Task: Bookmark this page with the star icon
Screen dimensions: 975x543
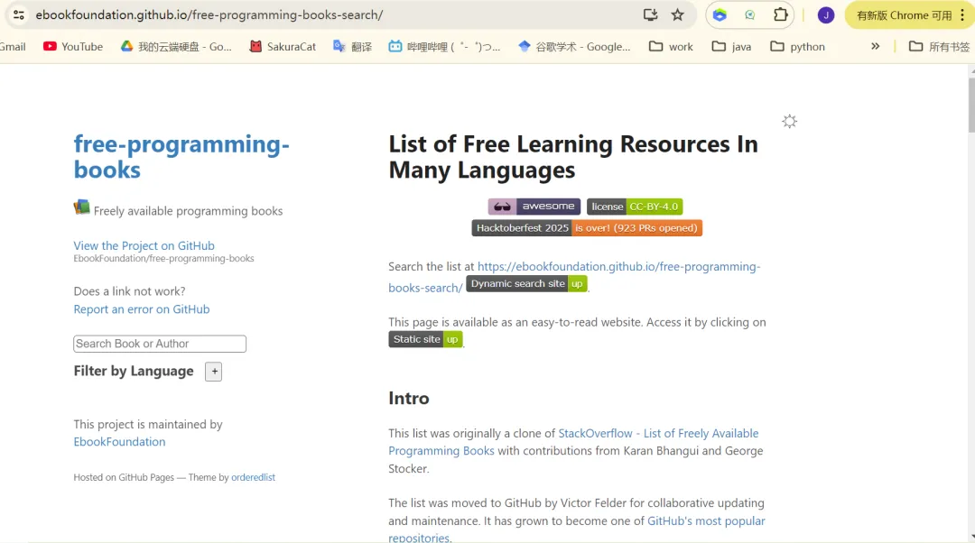Action: pyautogui.click(x=677, y=14)
